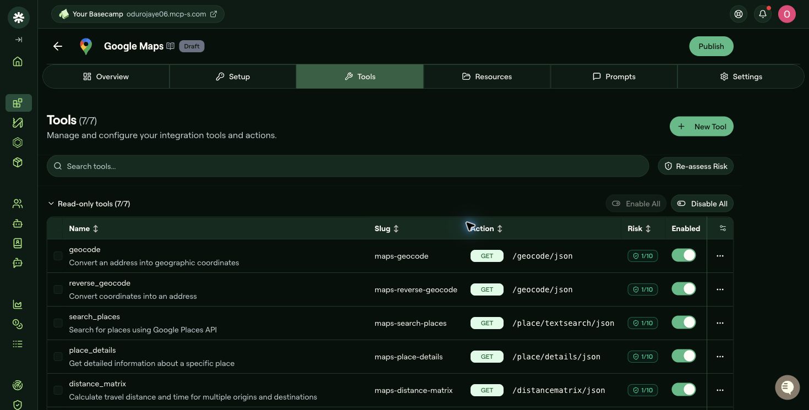Switch to the Setup tab
Image resolution: width=809 pixels, height=410 pixels.
[x=233, y=76]
